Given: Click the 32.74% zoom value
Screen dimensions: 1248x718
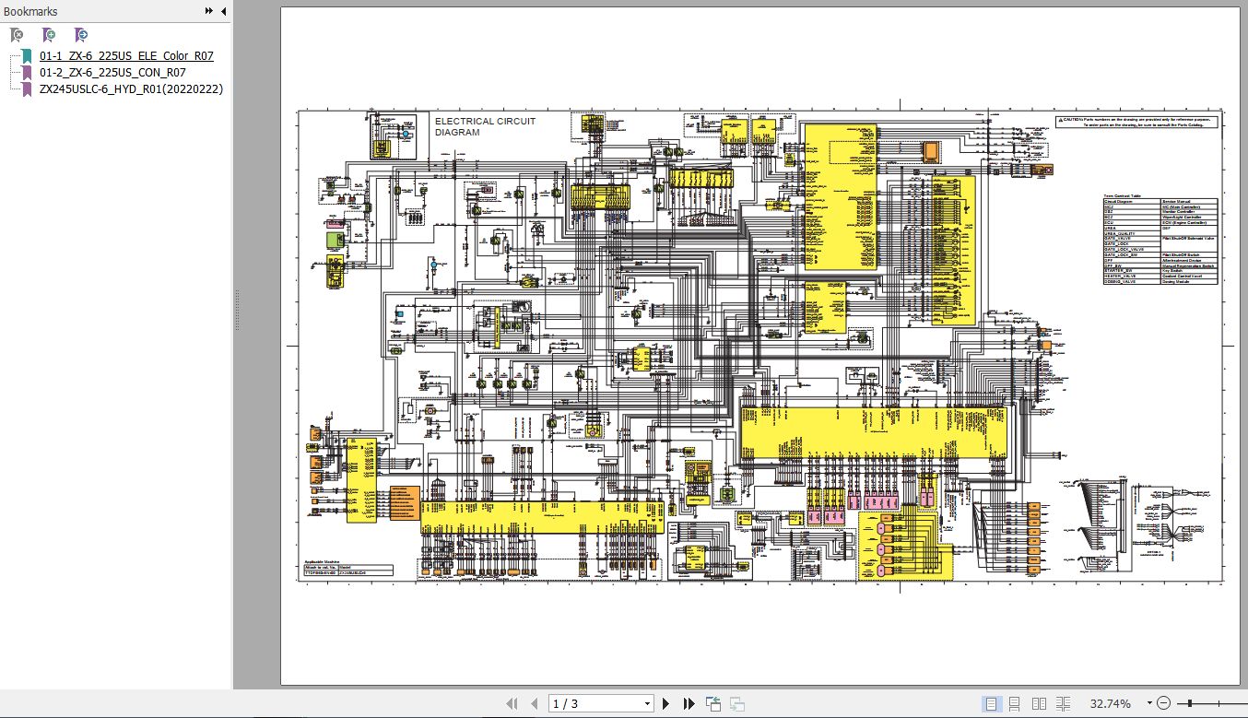Looking at the screenshot, I should pos(1110,703).
